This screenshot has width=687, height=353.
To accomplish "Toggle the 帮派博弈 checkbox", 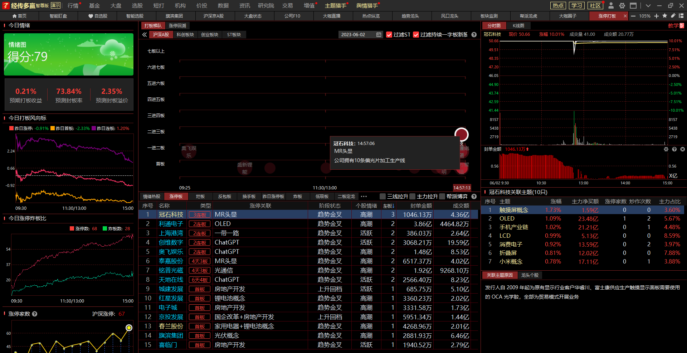I will point(442,196).
